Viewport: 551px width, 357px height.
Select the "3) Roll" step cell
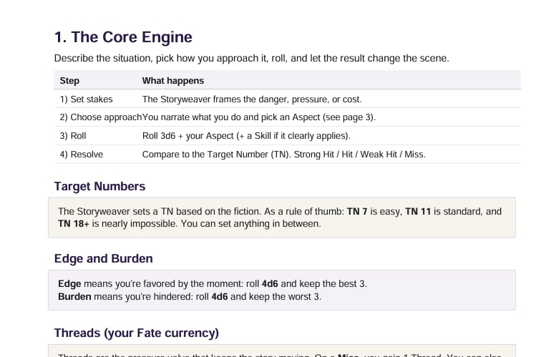(x=73, y=135)
